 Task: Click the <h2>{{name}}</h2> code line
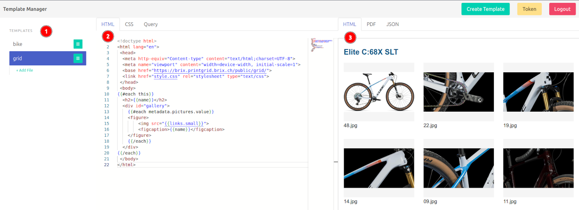click(x=145, y=100)
